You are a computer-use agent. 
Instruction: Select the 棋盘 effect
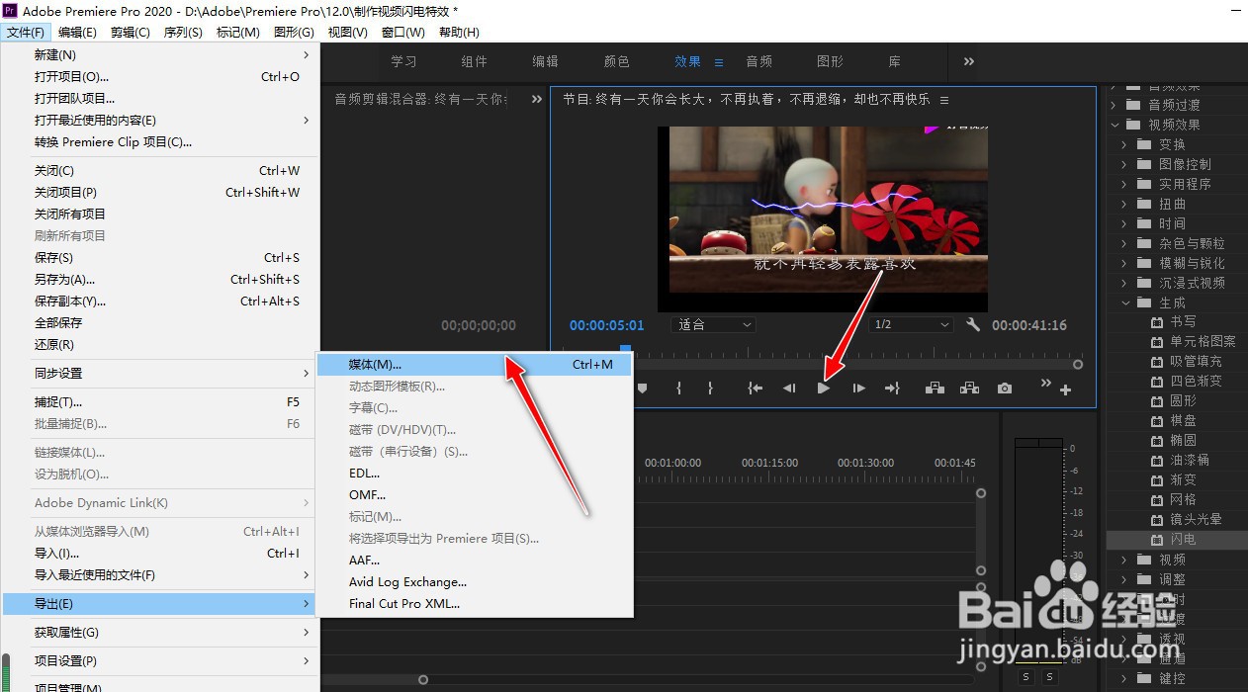pyautogui.click(x=1183, y=421)
